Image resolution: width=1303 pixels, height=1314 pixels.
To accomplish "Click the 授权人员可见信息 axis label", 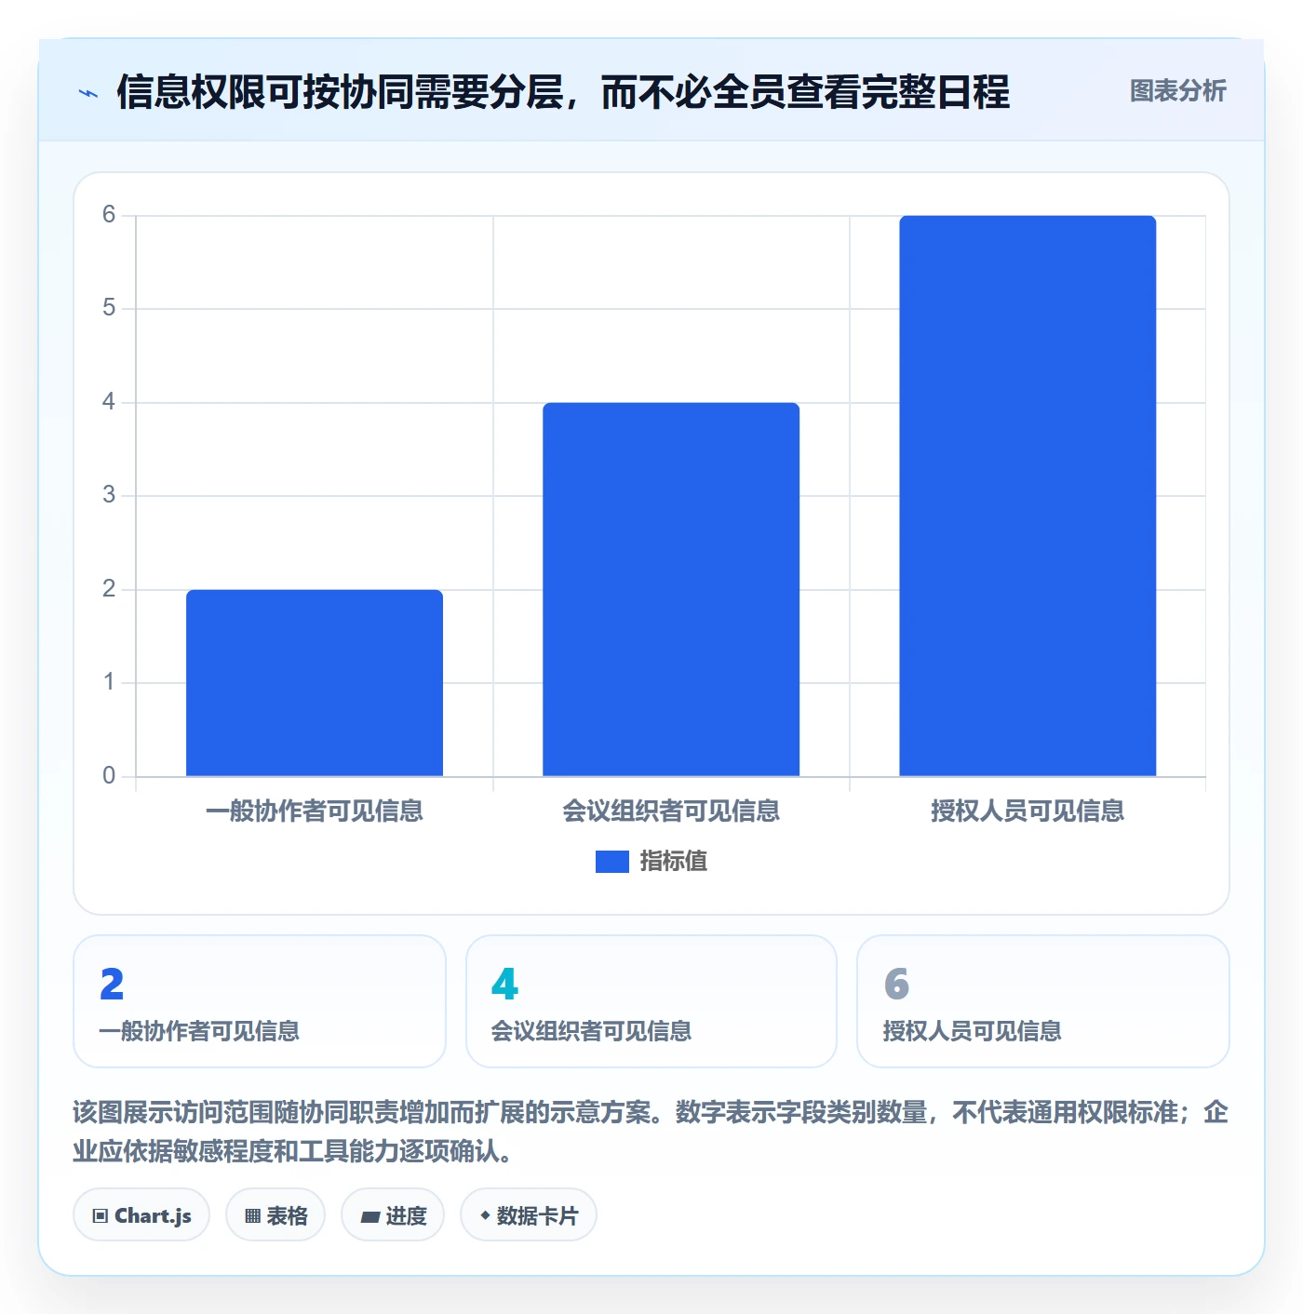I will 1028,811.
